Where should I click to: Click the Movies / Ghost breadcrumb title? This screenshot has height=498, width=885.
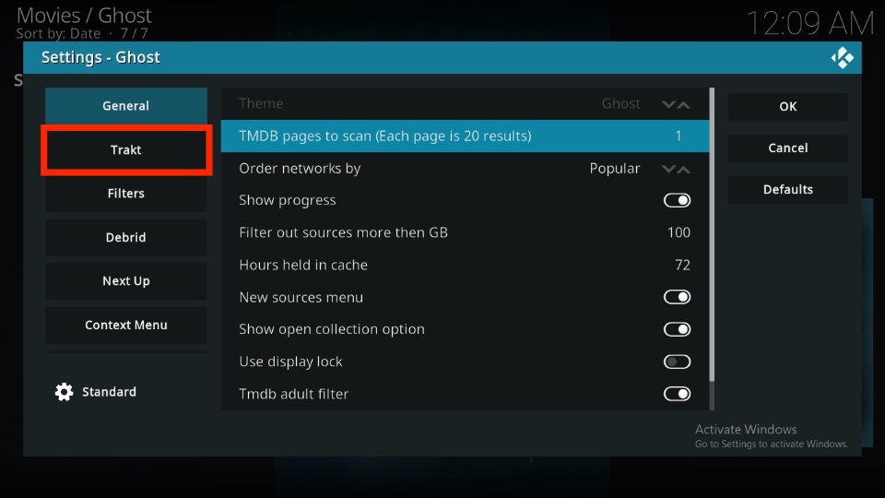84,16
